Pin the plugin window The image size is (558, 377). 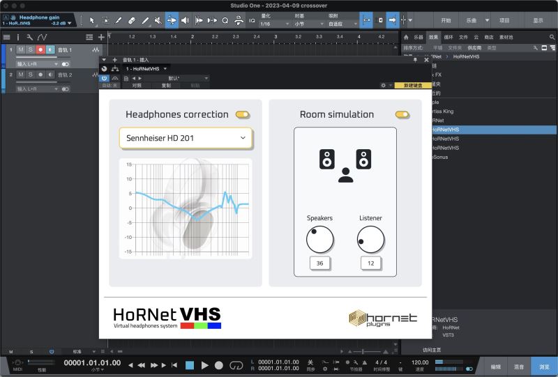pyautogui.click(x=415, y=60)
